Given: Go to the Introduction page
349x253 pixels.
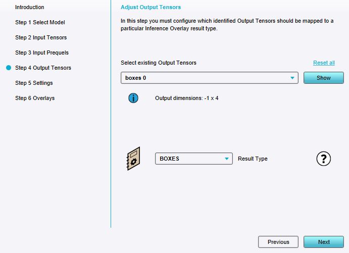Looking at the screenshot, I should (29, 7).
